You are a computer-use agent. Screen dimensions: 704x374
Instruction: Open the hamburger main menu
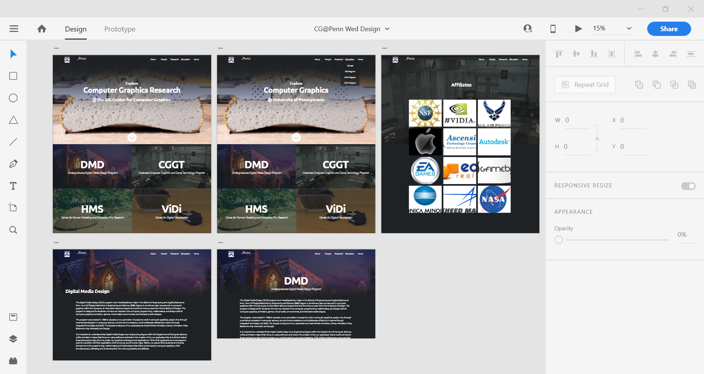14,29
